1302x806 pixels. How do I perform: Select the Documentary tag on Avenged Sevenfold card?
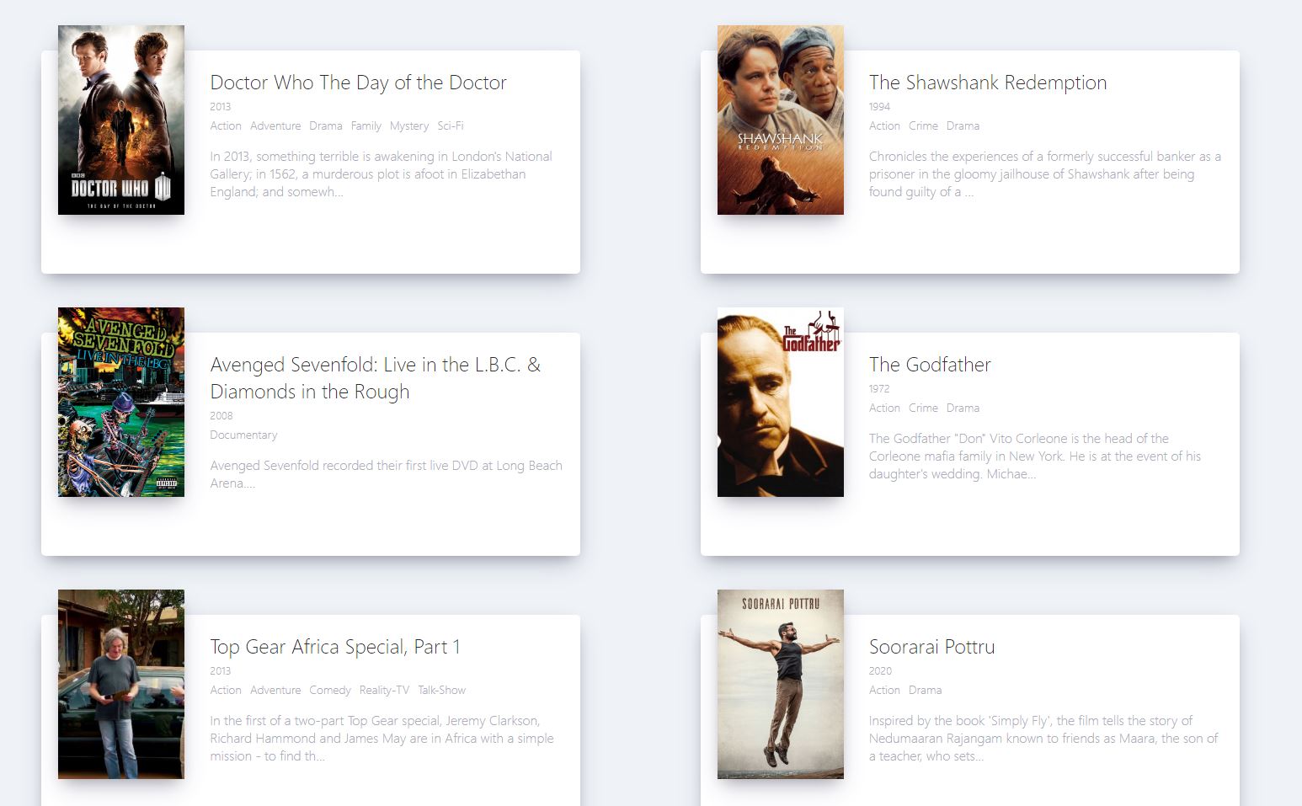pos(243,435)
